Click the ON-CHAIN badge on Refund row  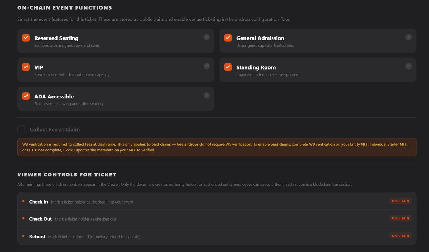point(400,236)
